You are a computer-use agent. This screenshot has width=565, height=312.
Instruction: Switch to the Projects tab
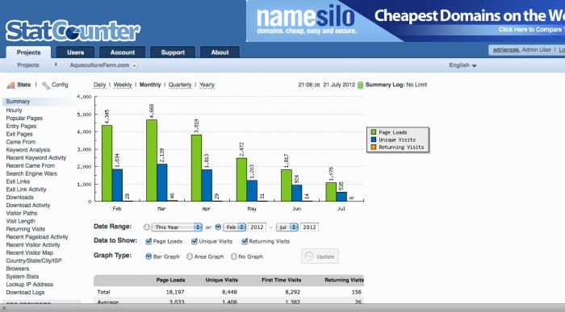tap(28, 52)
